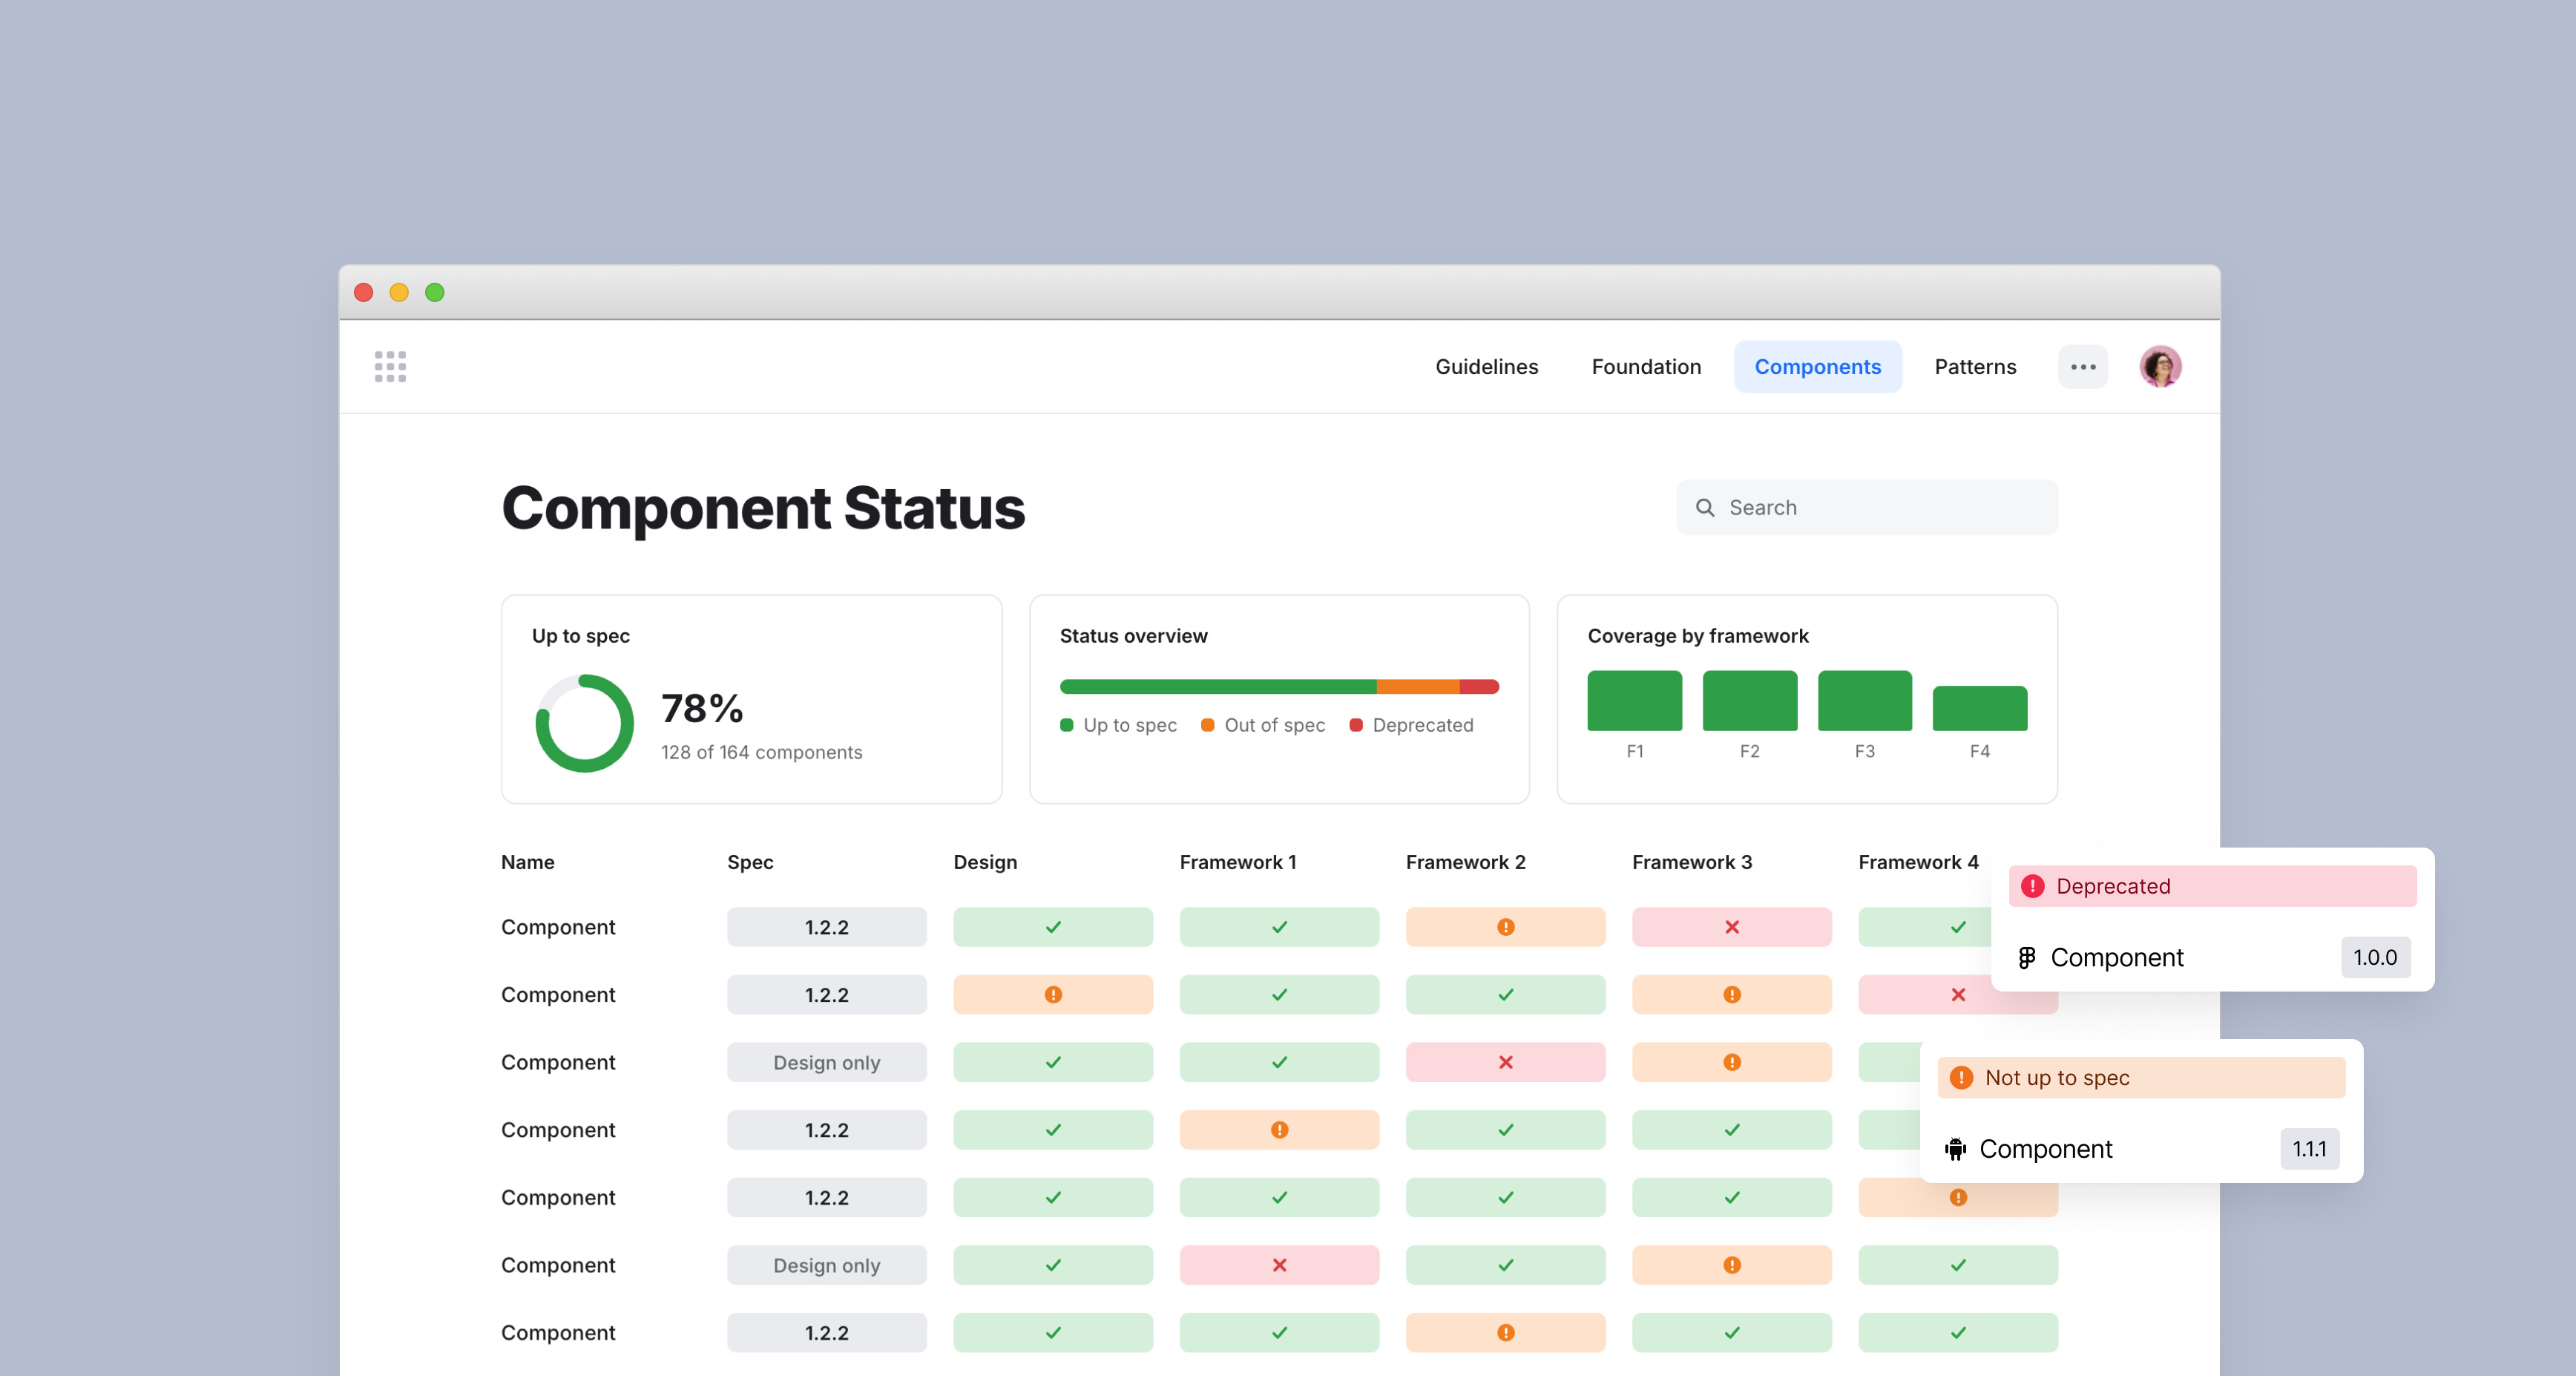Click inside the Search field
The width and height of the screenshot is (2576, 1376).
click(1866, 507)
